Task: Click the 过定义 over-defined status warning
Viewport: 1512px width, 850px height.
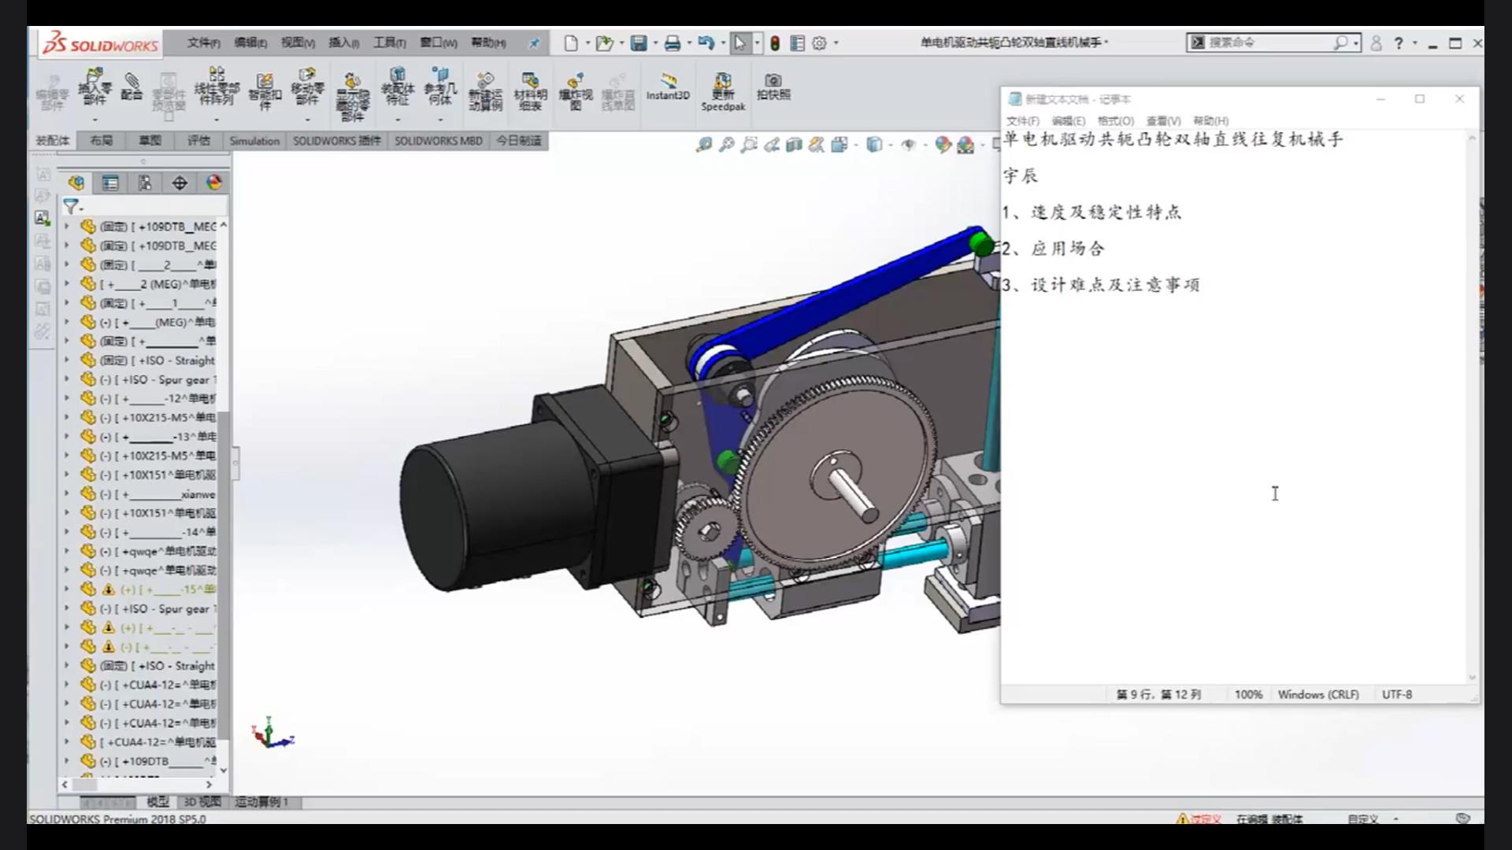Action: coord(1199,819)
